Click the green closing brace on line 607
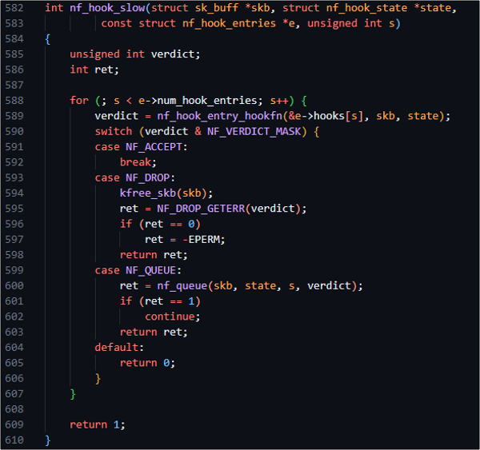Image resolution: width=480 pixels, height=450 pixels. click(x=73, y=394)
